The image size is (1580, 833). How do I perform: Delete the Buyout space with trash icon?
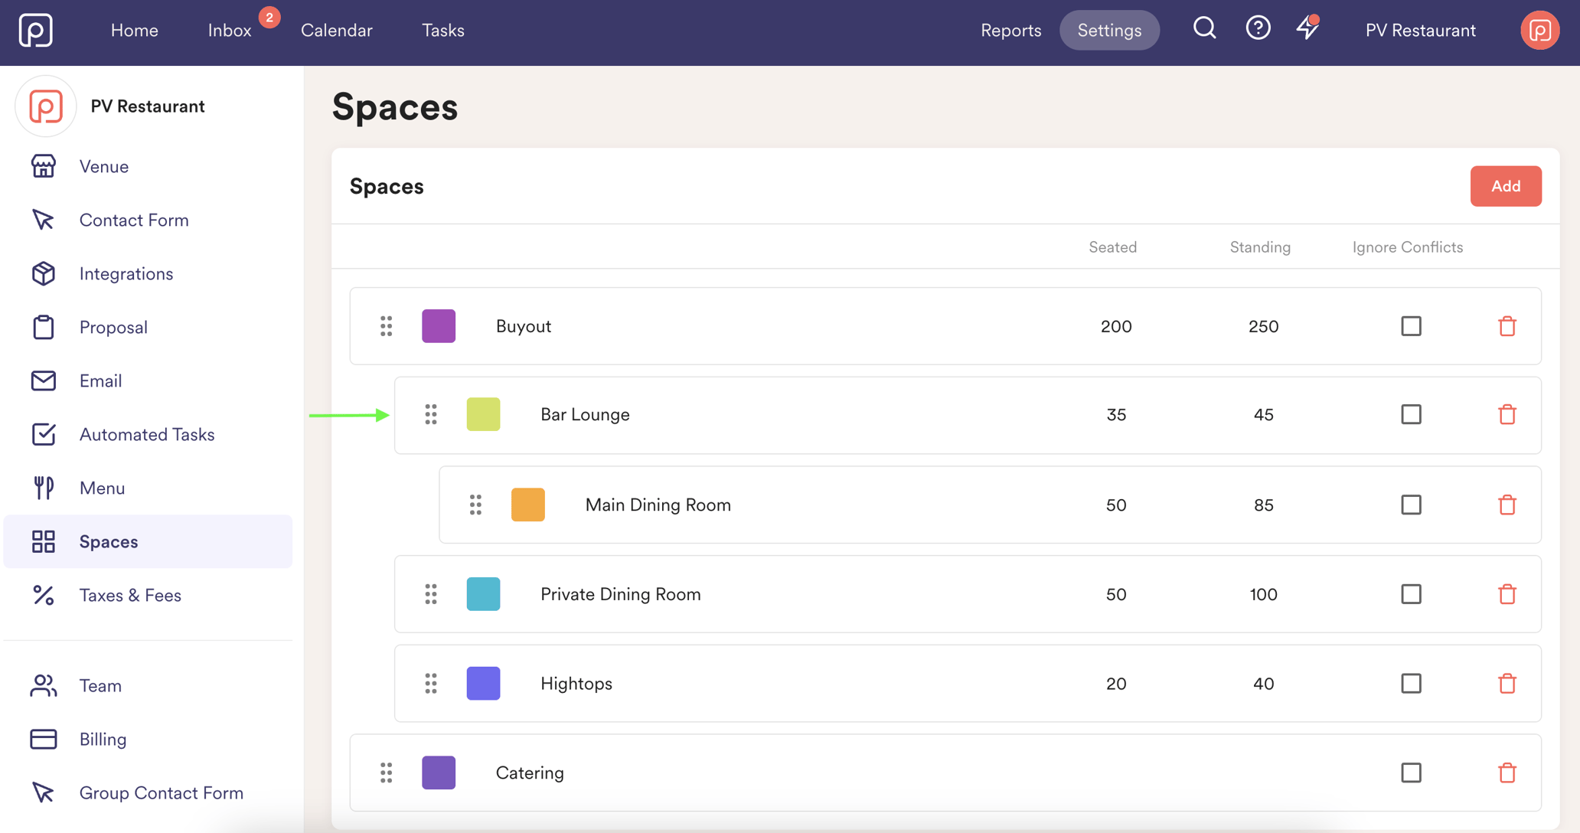[x=1507, y=326]
